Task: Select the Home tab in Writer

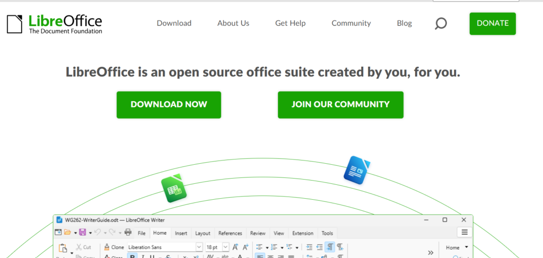Action: click(160, 233)
